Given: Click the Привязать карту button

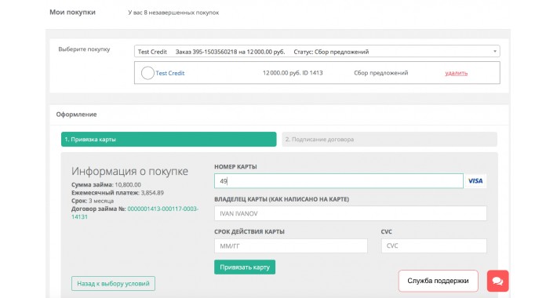Looking at the screenshot, I should (245, 267).
